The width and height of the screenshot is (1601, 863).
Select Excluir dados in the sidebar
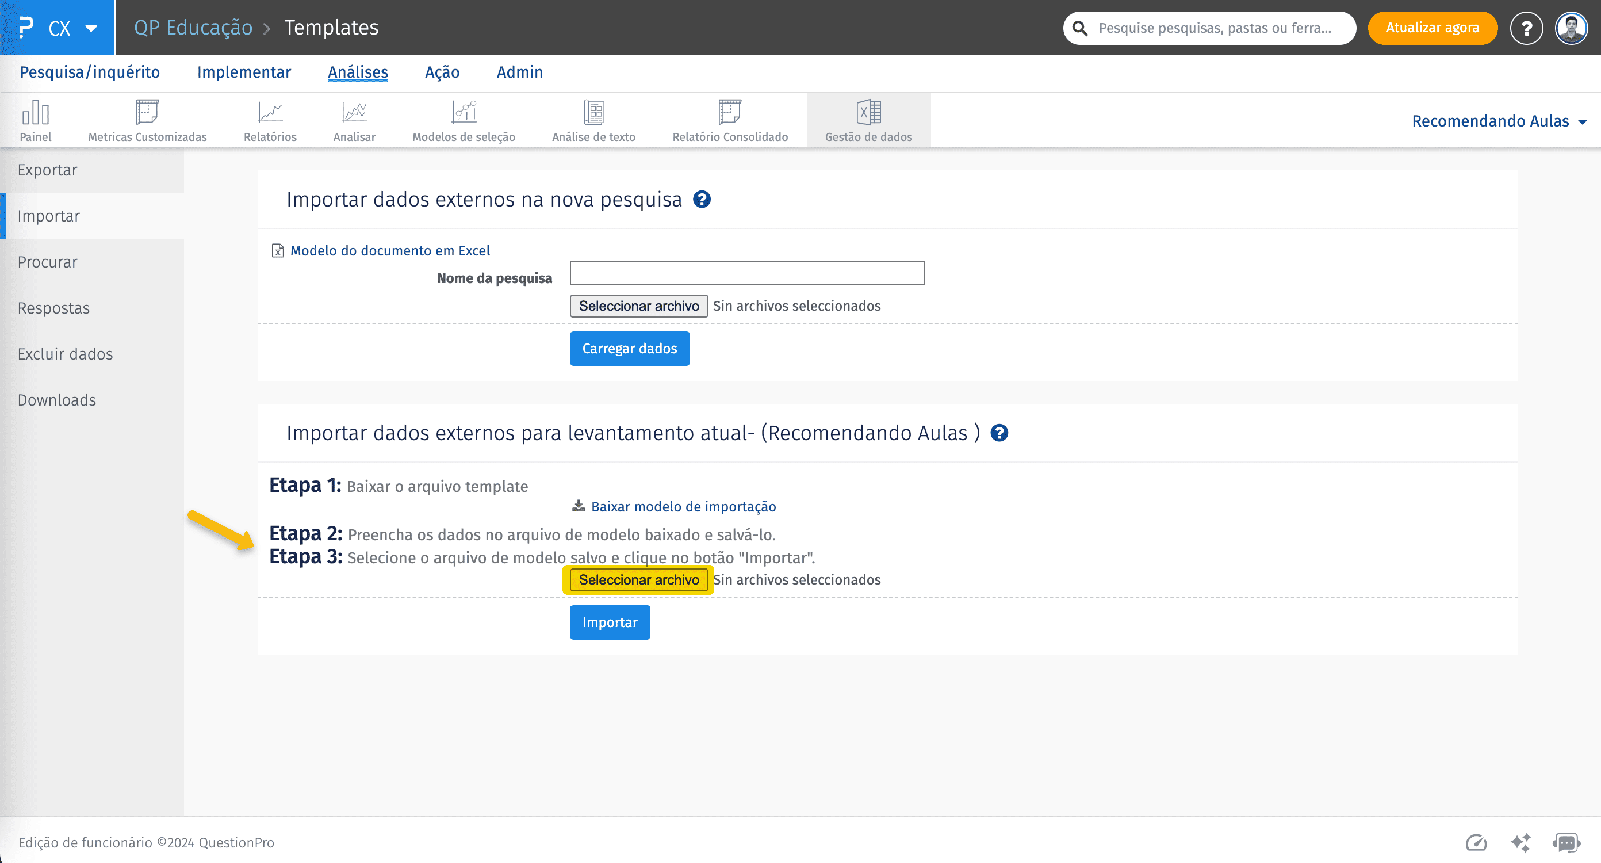(65, 354)
